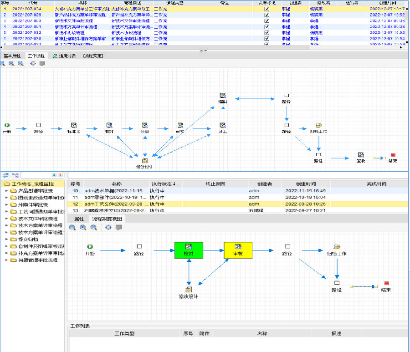Toggle checkbox in row 20221207-029
This screenshot has width=410, height=352.
[x=266, y=15]
